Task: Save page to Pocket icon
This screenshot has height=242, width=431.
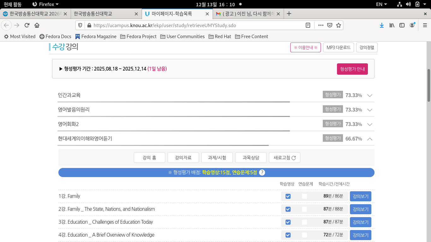Action: (330, 25)
